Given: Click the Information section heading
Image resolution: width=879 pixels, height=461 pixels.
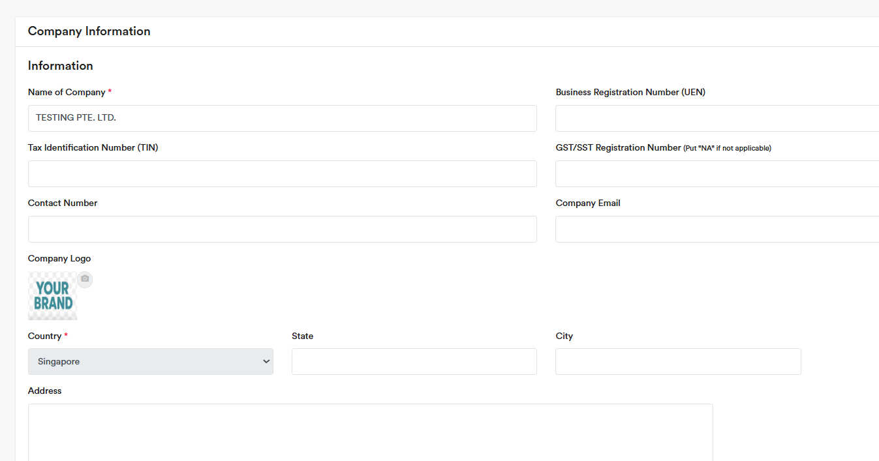Looking at the screenshot, I should pos(61,66).
